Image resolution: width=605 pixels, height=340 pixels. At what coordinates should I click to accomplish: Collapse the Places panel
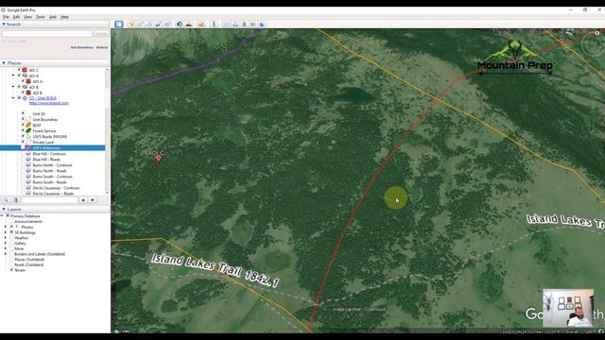tap(4, 63)
